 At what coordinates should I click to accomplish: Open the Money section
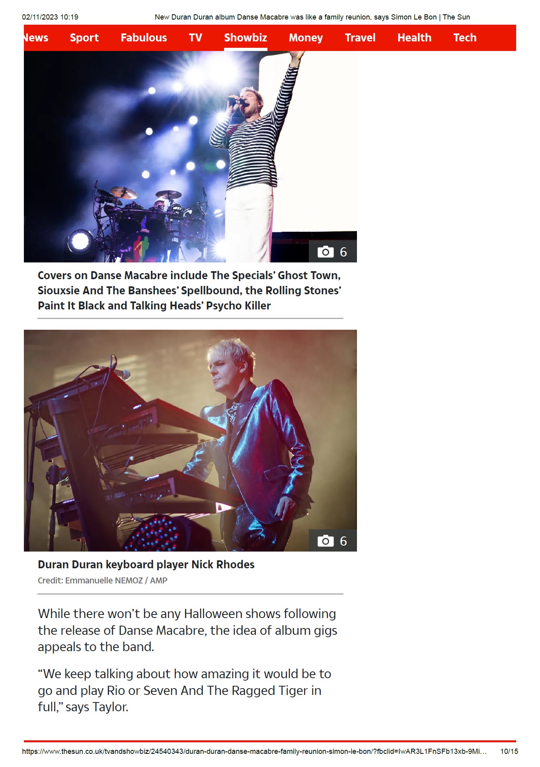tap(306, 37)
